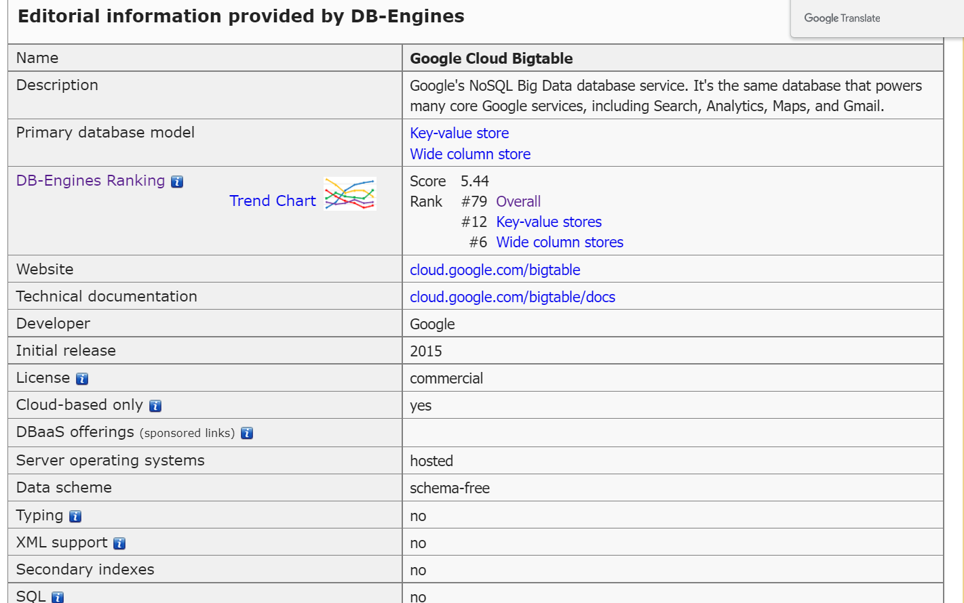
Task: Open cloud.google.com/bigtable/docs documentation link
Action: 513,297
